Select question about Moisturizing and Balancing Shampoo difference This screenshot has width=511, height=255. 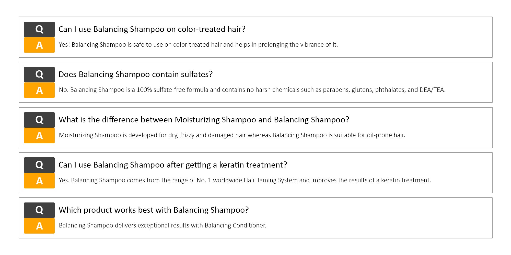204,120
